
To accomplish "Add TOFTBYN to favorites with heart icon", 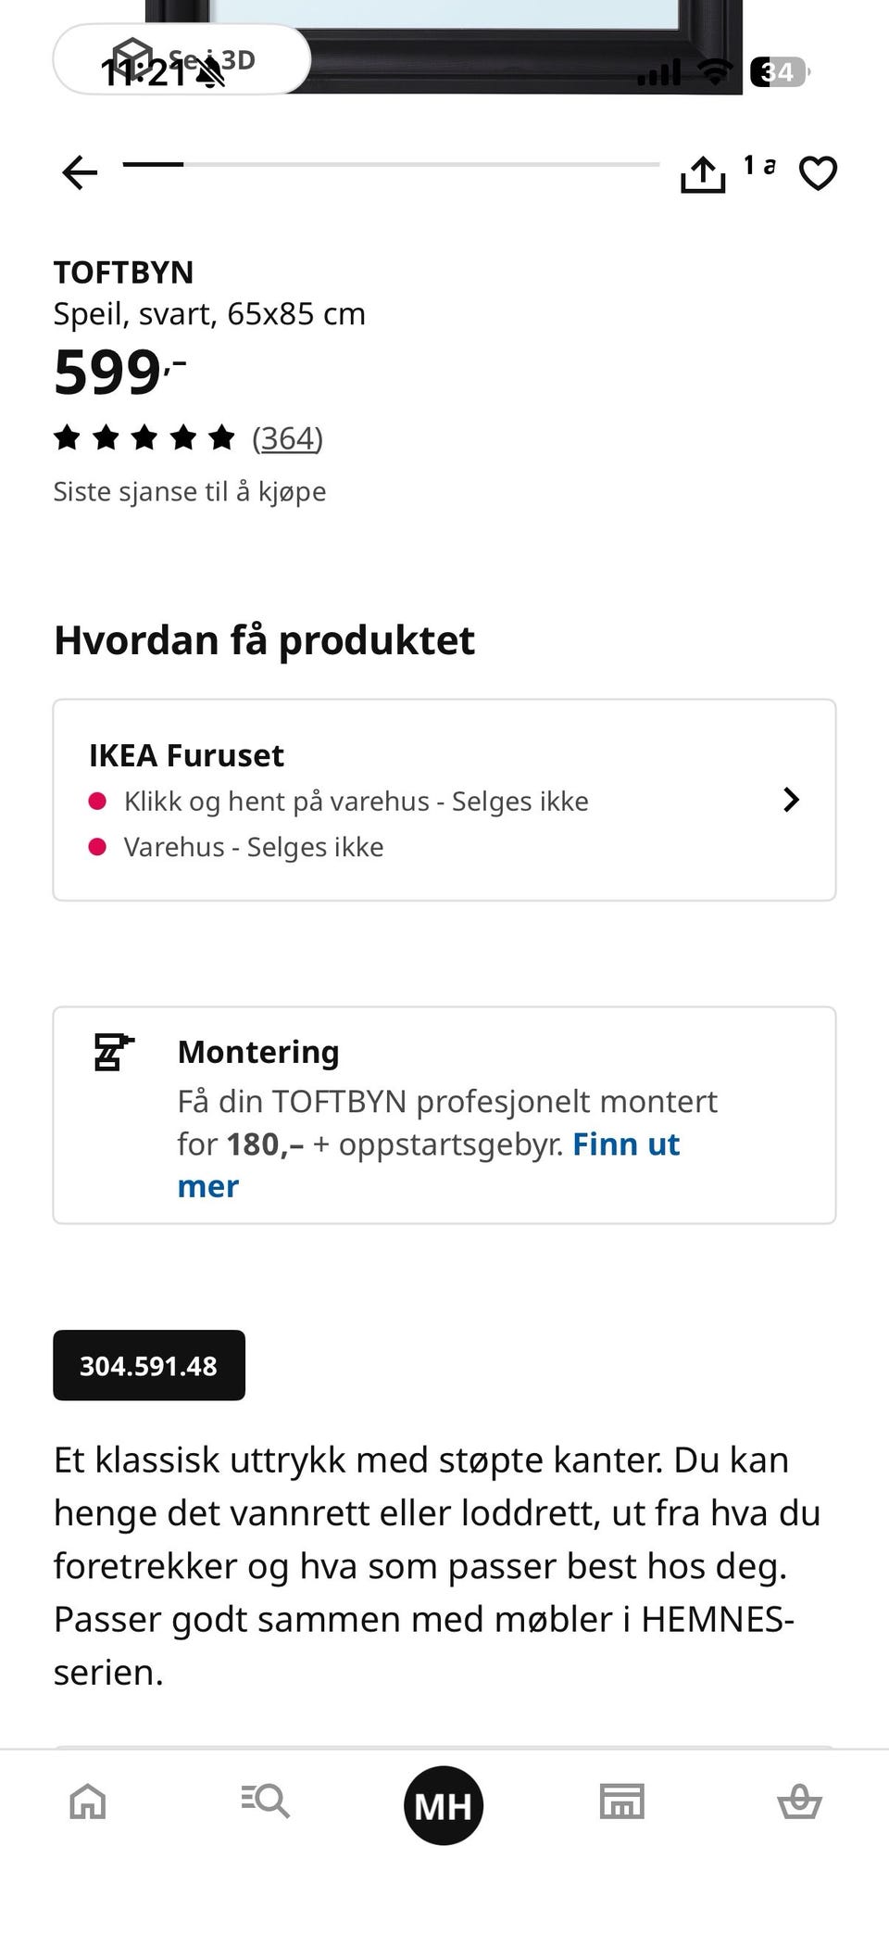I will coord(818,173).
